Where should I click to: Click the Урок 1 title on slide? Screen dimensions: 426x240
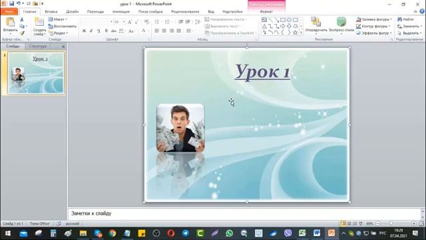pyautogui.click(x=262, y=72)
